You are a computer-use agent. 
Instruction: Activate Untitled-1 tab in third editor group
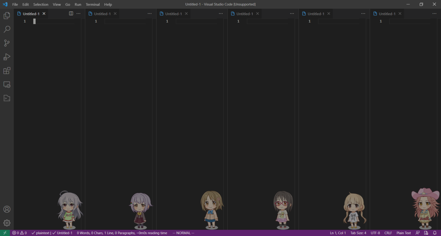(174, 14)
